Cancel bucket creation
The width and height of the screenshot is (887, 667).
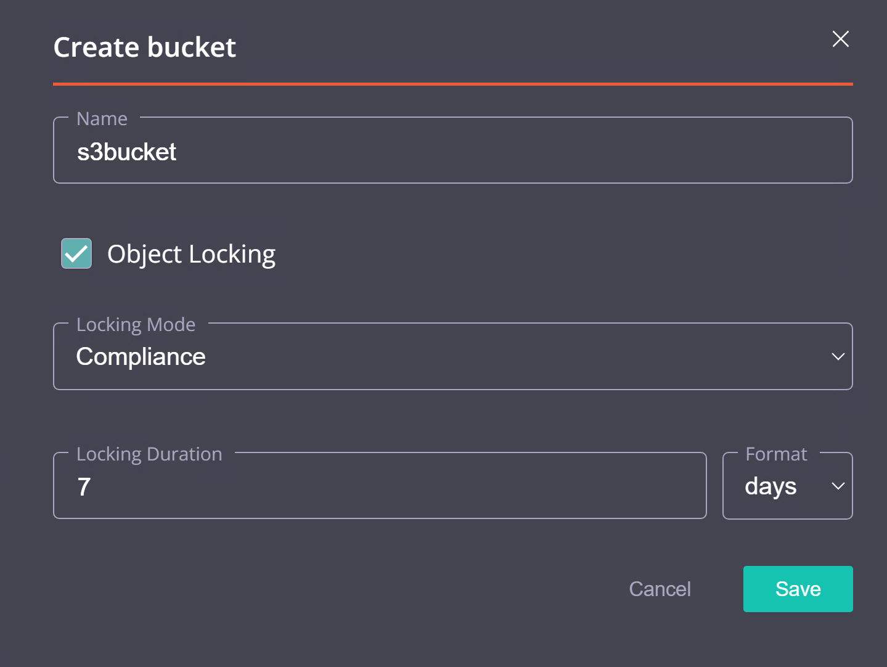[660, 589]
